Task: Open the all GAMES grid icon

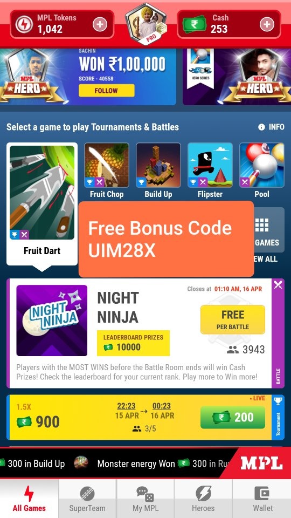Action: click(x=262, y=226)
